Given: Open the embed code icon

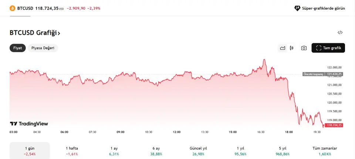Looking at the screenshot, I should tap(340, 33).
